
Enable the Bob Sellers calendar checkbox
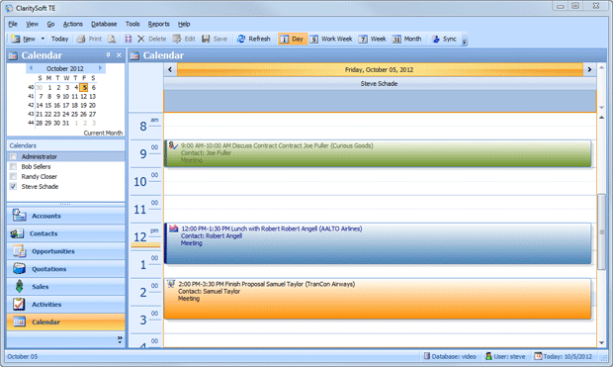pyautogui.click(x=13, y=166)
